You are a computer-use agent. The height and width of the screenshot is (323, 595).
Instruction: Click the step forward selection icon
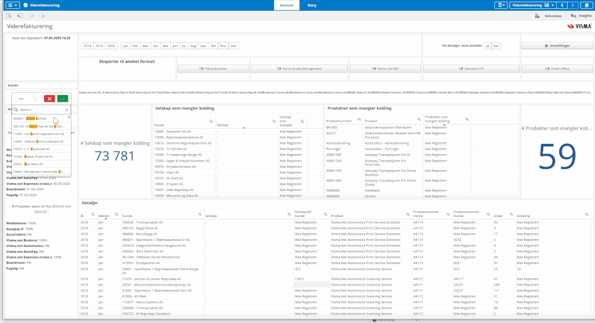click(31, 16)
